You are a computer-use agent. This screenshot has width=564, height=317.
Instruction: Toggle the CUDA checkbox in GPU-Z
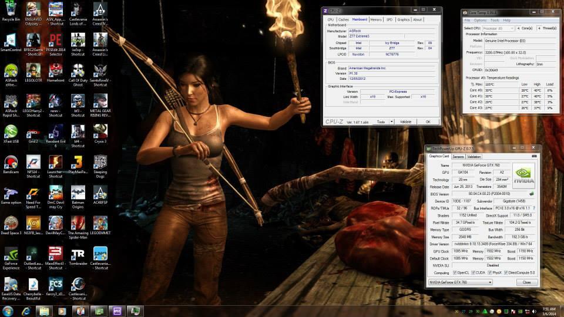474,273
